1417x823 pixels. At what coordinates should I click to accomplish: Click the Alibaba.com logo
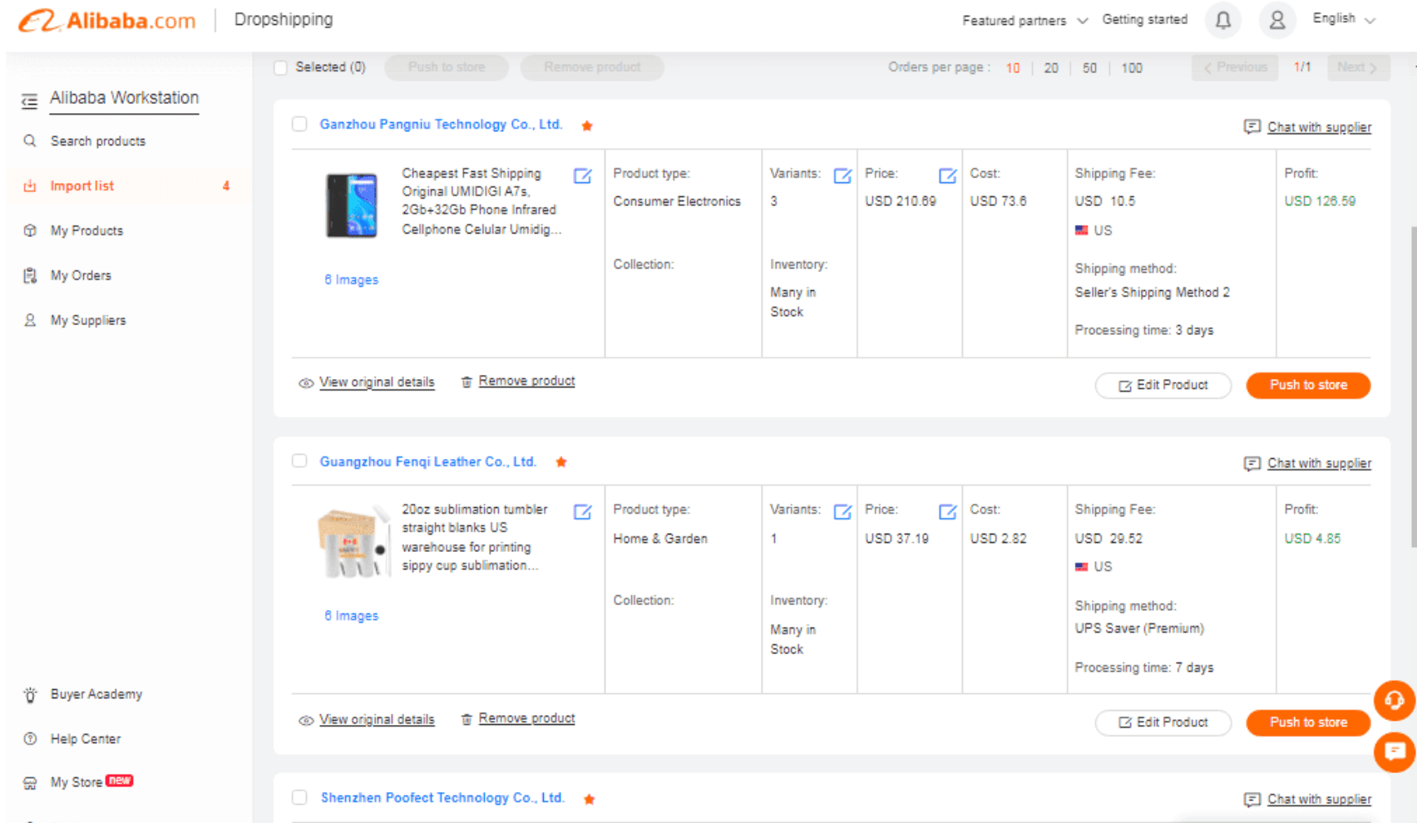[106, 21]
